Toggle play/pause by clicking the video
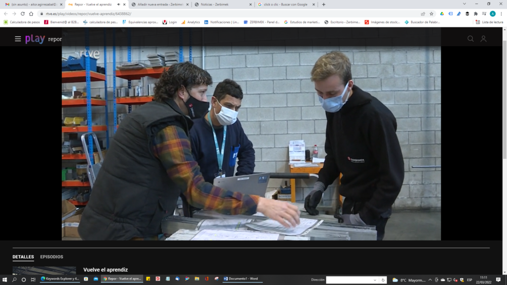Image resolution: width=507 pixels, height=285 pixels. click(251, 143)
